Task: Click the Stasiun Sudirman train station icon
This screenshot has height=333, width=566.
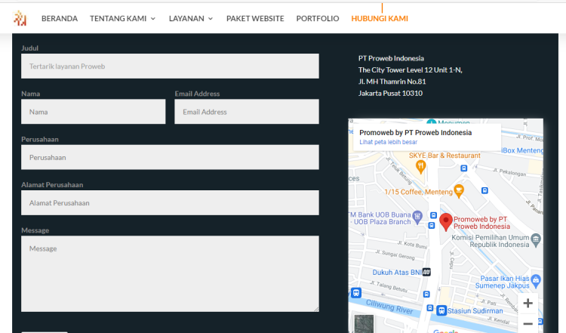Action: pos(441,310)
